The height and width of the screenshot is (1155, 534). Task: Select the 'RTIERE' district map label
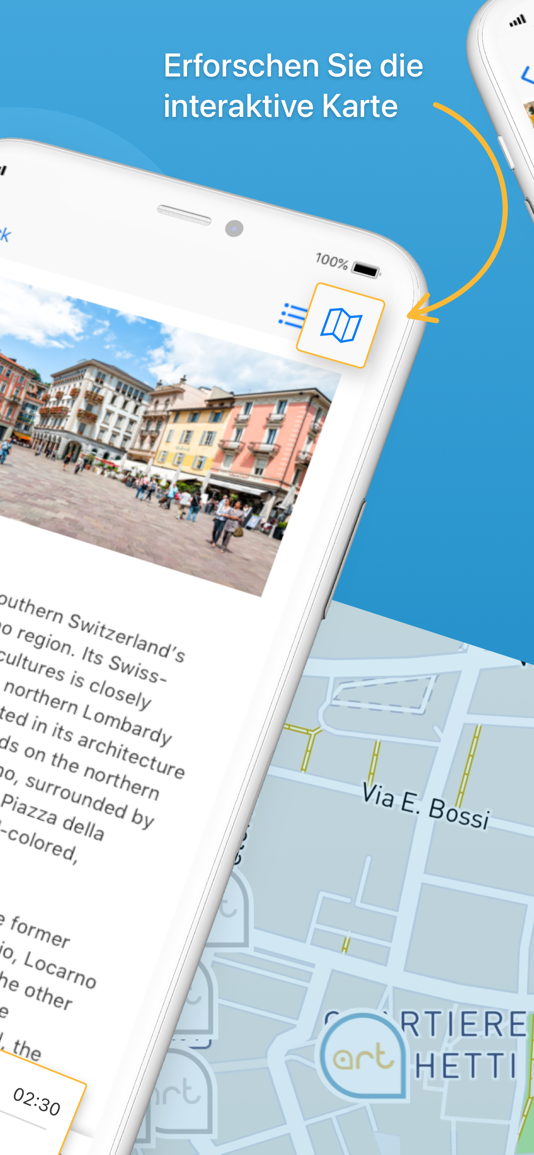pos(462,1025)
